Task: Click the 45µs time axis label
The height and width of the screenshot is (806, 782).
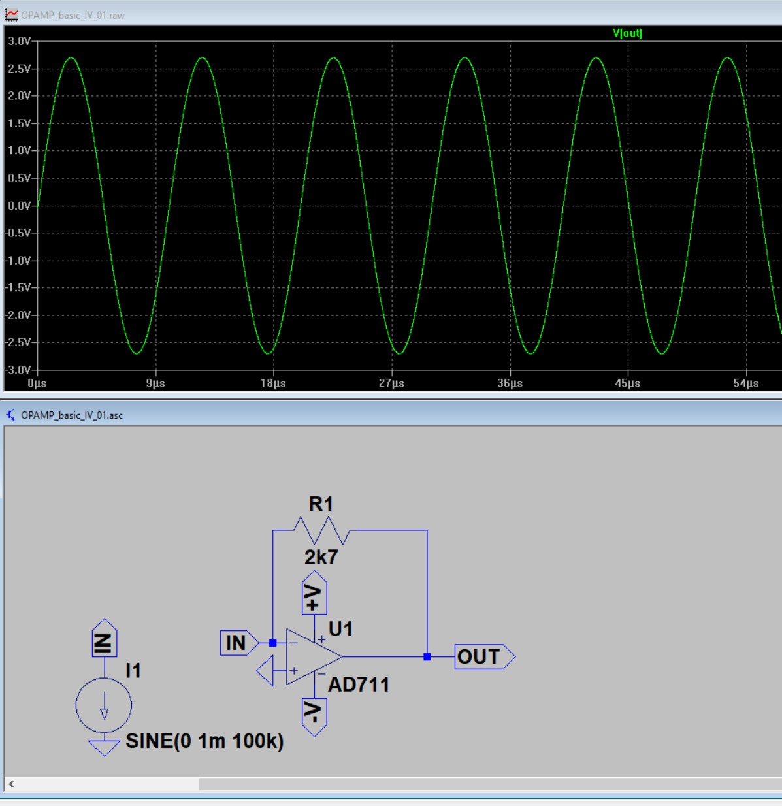Action: [x=628, y=383]
